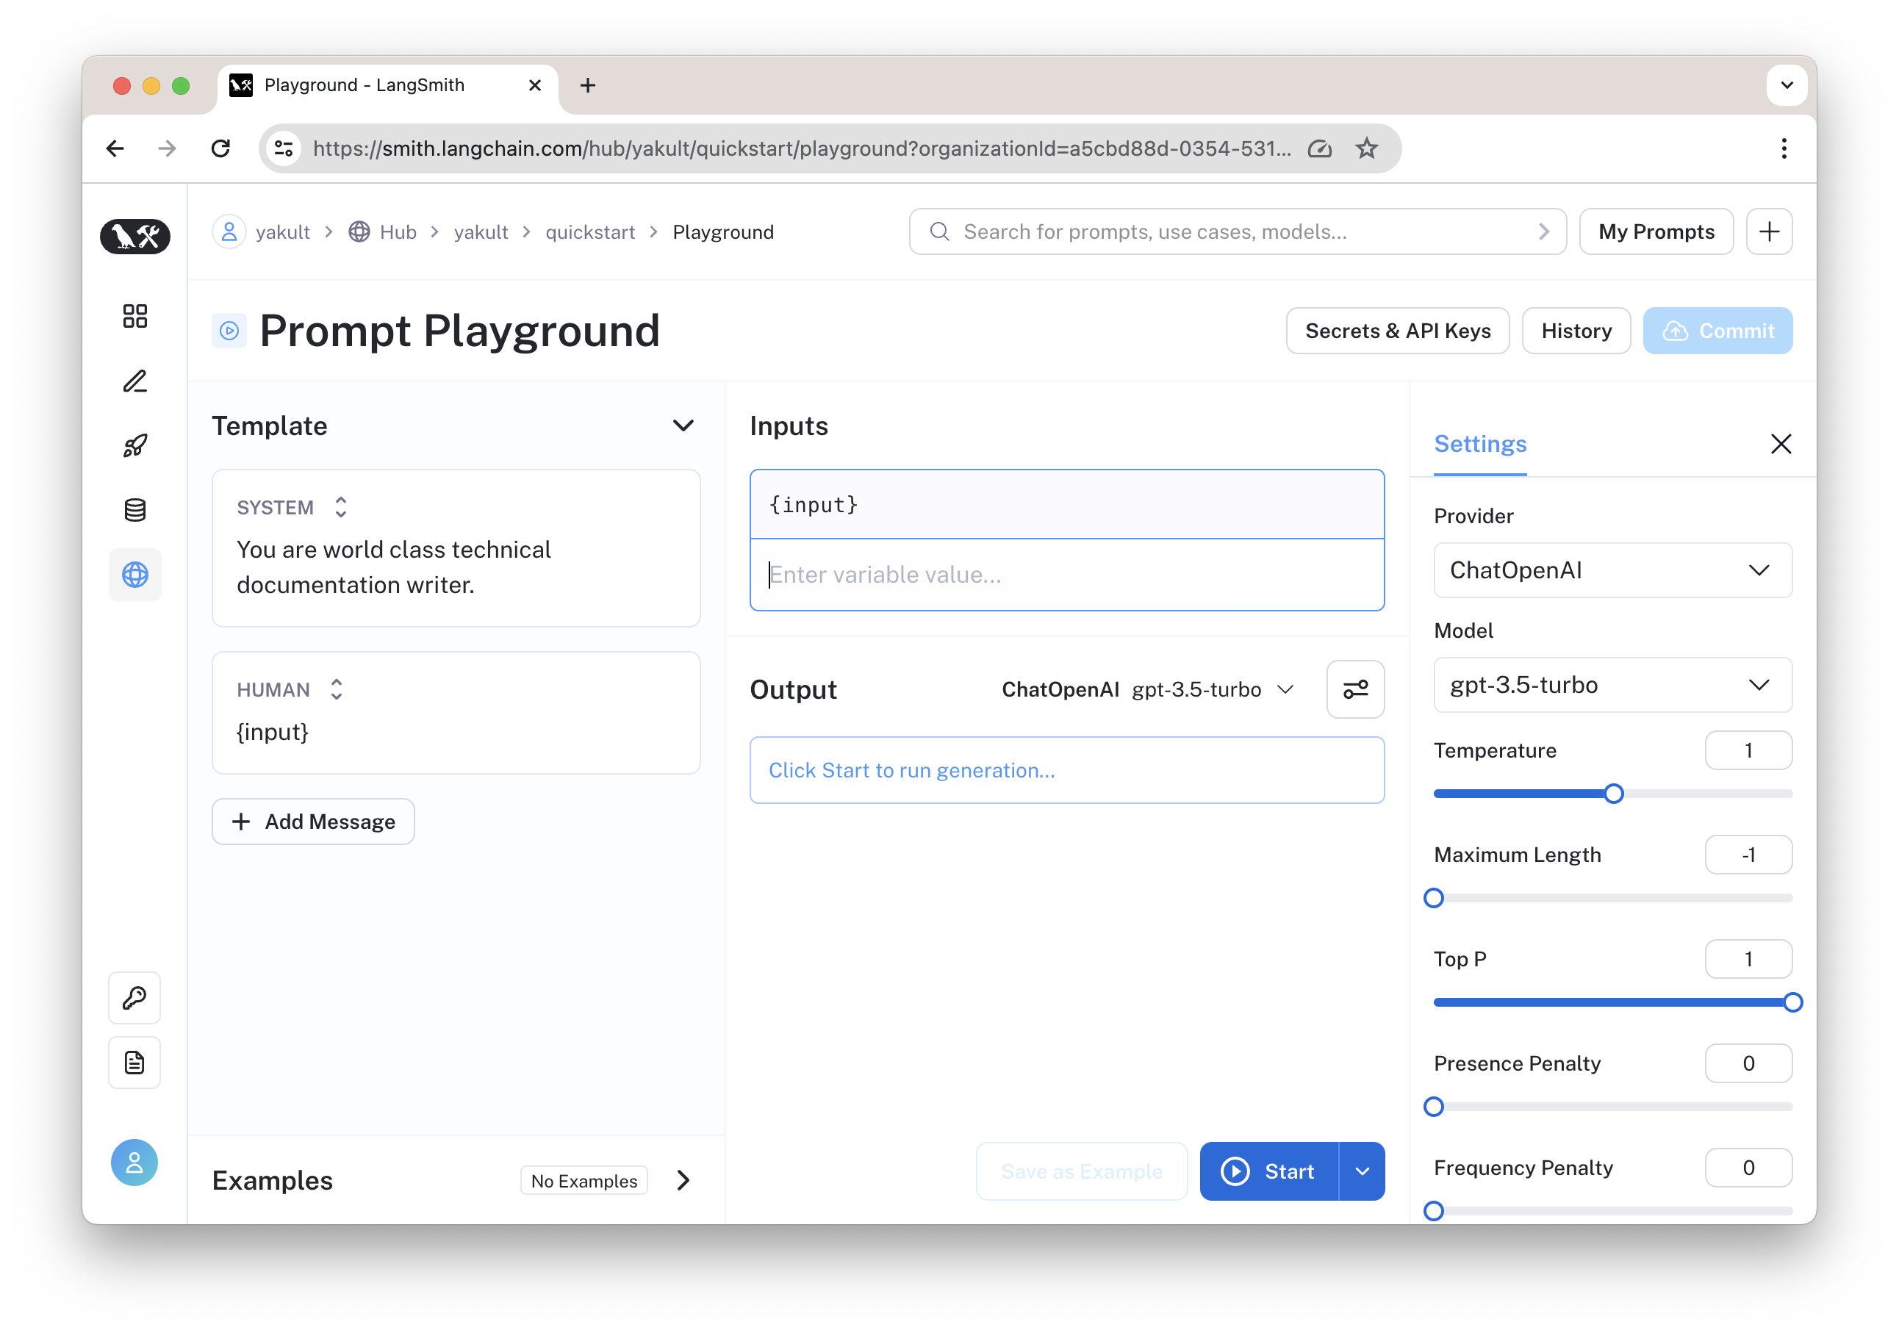Image resolution: width=1899 pixels, height=1333 pixels.
Task: Collapse the Template section chevron
Action: click(x=683, y=426)
